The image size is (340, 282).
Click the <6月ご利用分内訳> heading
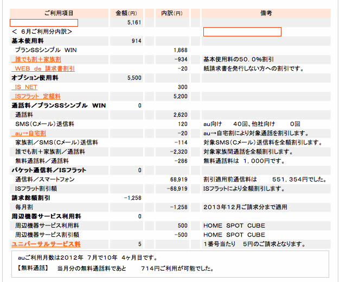click(42, 32)
